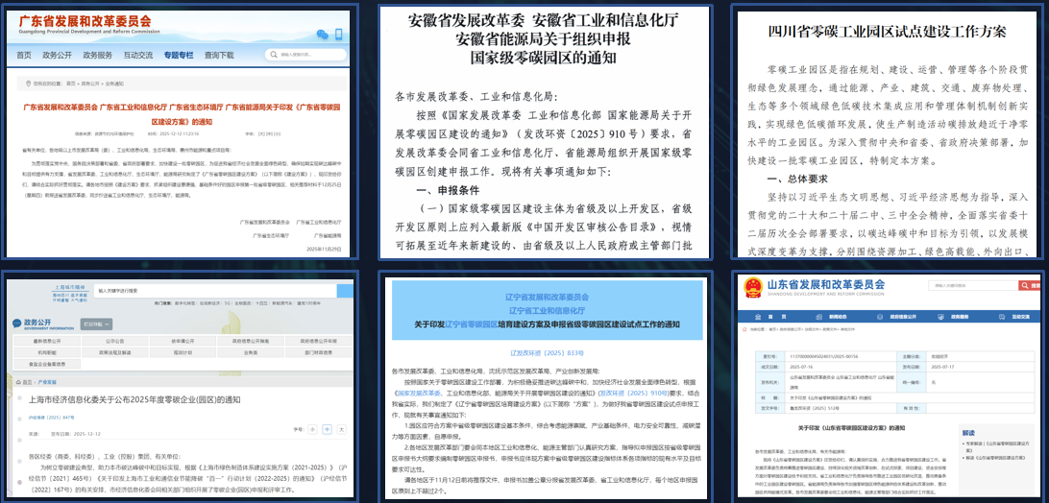The width and height of the screenshot is (1049, 503).
Task: Click 一、总体要求 heading in Sichuan plan
Action: 797,180
